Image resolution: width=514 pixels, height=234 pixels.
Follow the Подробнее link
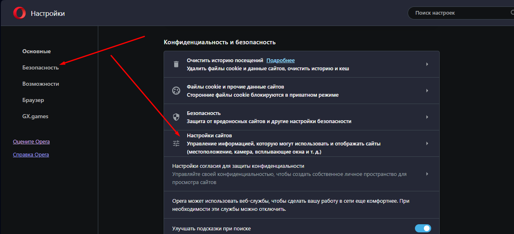281,60
